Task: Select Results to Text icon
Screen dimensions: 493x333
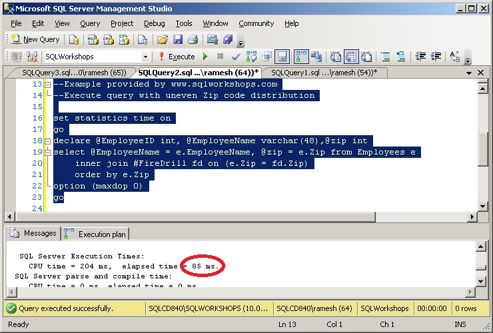Action: click(336, 57)
